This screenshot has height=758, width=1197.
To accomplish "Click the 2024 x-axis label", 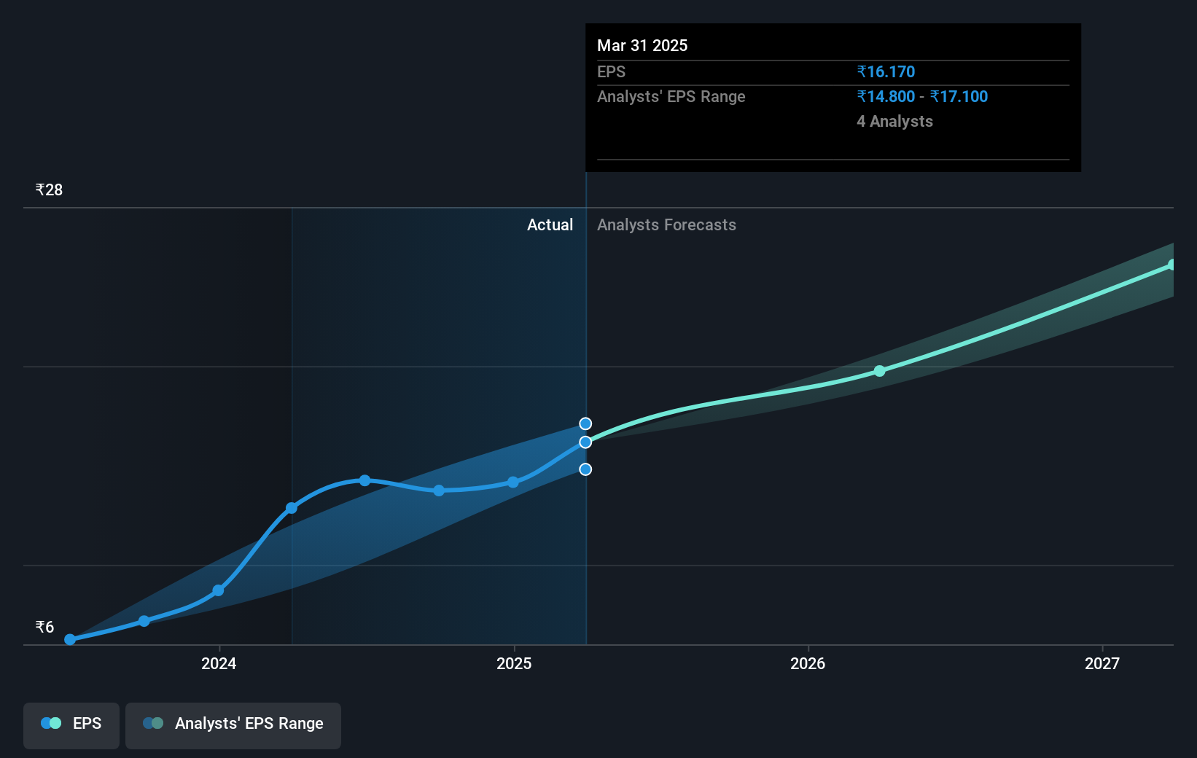I will click(x=219, y=663).
